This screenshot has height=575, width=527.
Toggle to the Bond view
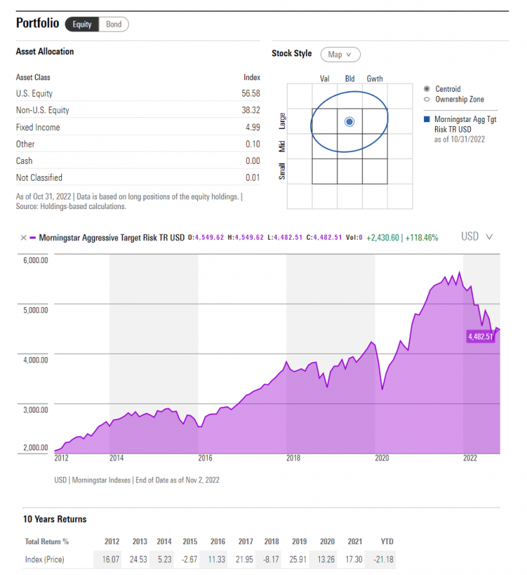click(x=114, y=24)
